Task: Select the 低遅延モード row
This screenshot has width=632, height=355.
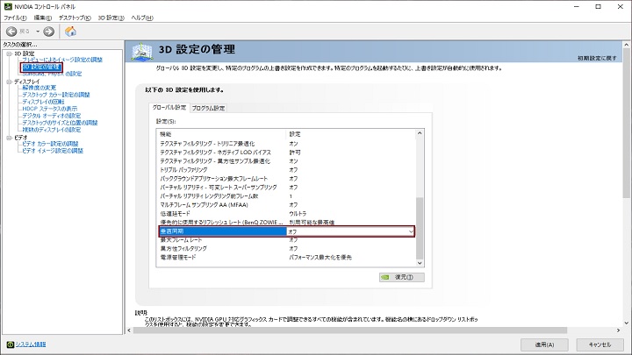Action: pos(286,214)
